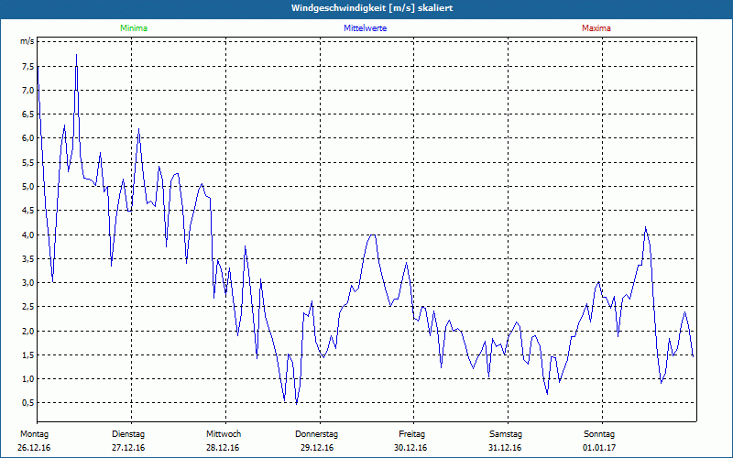Image resolution: width=733 pixels, height=458 pixels.
Task: Click the chart title Windgeschwindigkeit [m/s] skaliert
Action: click(372, 8)
